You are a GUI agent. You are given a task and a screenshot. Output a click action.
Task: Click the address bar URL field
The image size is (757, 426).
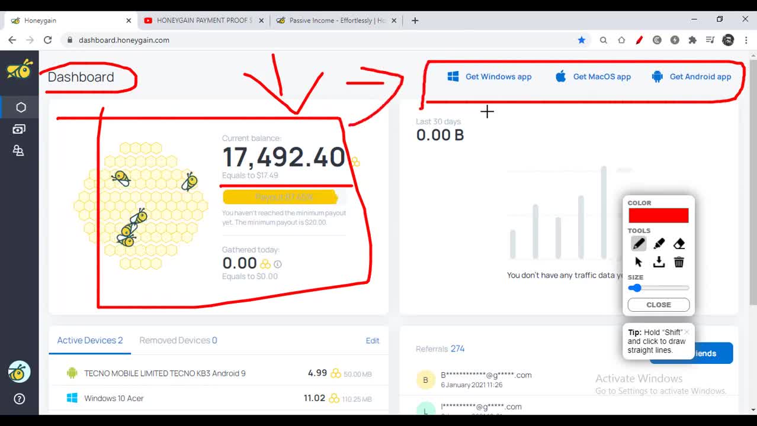click(x=320, y=40)
